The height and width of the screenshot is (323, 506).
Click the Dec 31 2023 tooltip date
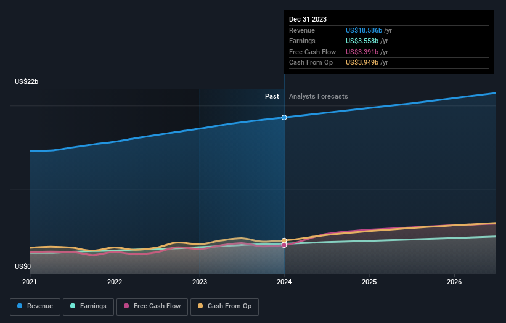pos(308,19)
